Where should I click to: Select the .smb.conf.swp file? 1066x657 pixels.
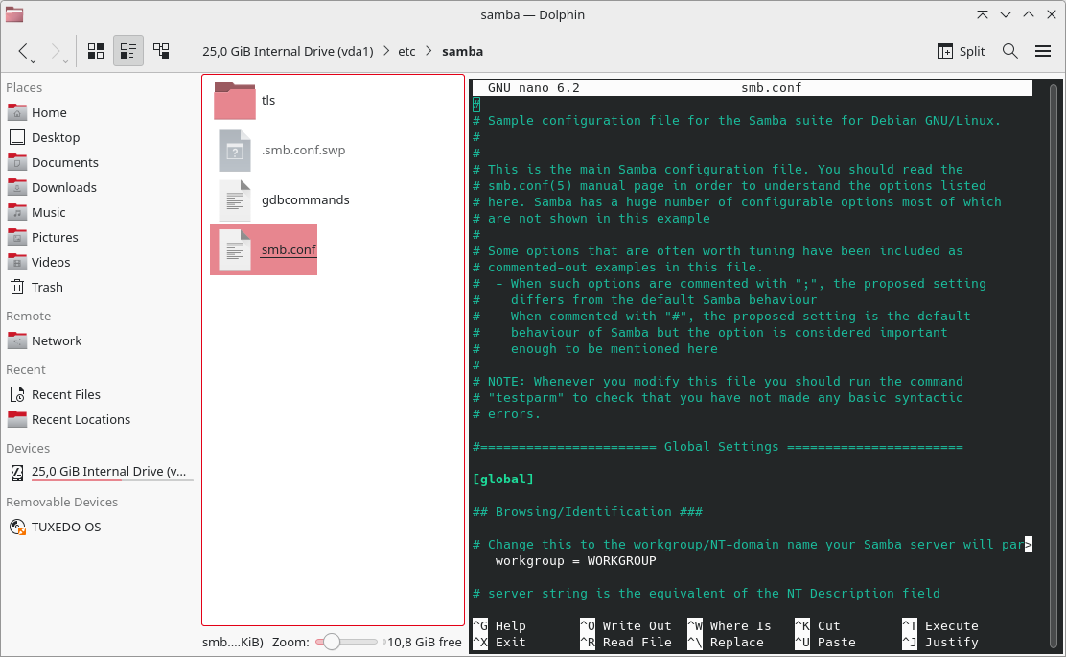click(x=280, y=151)
